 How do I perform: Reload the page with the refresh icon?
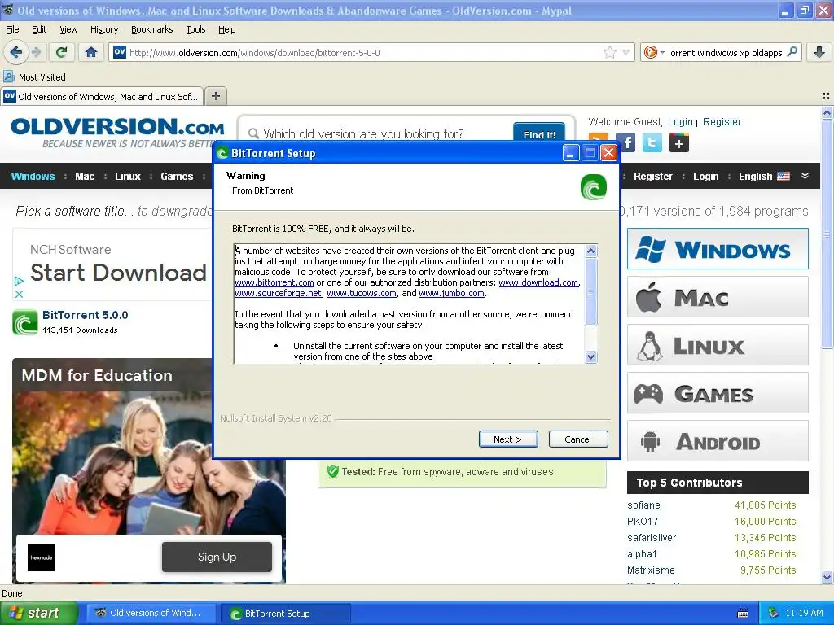click(x=62, y=52)
